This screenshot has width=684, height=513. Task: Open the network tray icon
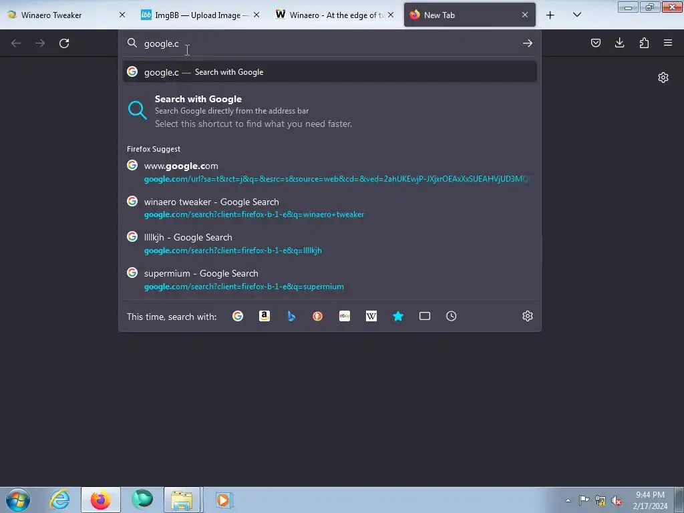point(601,500)
